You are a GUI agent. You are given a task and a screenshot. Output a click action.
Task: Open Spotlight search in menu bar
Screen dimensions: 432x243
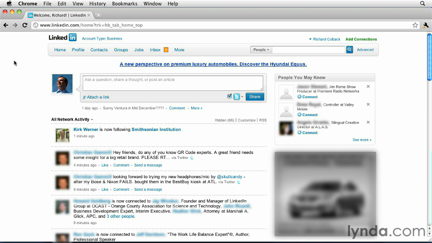(x=423, y=4)
